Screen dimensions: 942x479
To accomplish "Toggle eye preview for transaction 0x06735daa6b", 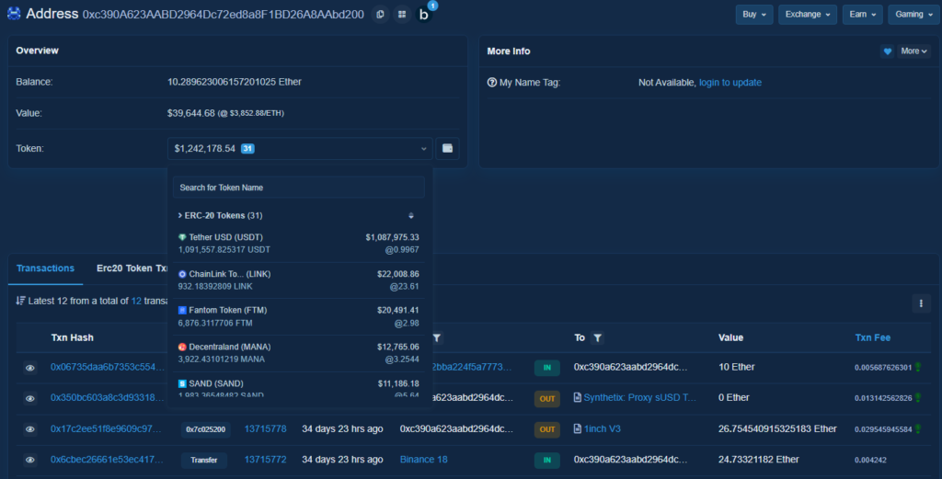I will point(30,368).
